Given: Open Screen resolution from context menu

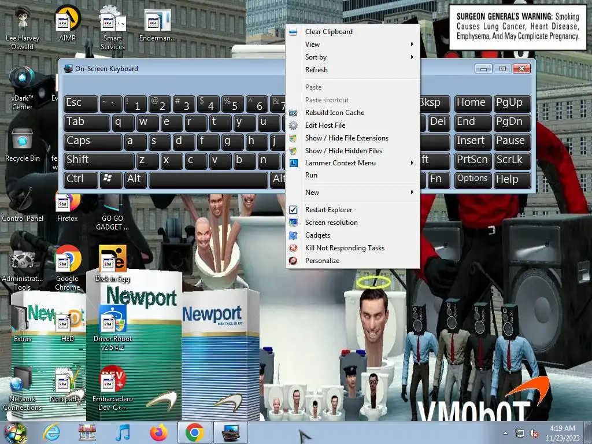Looking at the screenshot, I should (x=353, y=223).
